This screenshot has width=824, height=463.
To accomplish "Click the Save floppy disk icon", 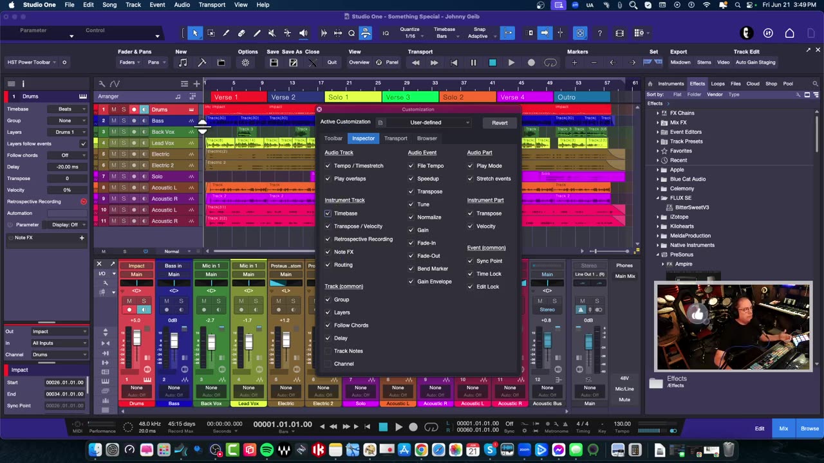I will 274,62.
